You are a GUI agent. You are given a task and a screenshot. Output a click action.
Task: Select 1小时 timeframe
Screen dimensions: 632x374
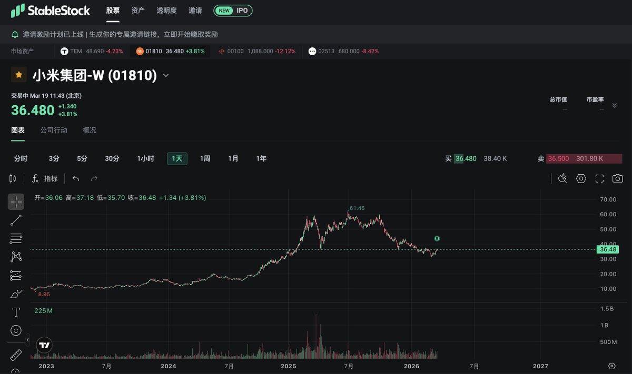[x=145, y=158]
